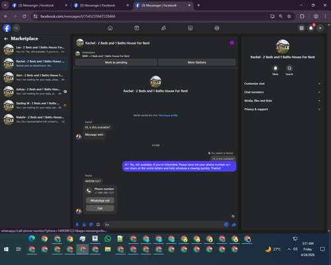Open the Natalie conversation in the list
331x265 pixels.
35,119
